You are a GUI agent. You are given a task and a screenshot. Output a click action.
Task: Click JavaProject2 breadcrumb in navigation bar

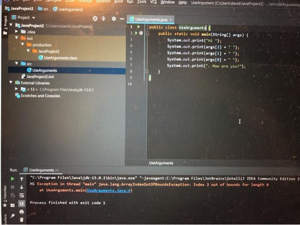click(x=19, y=9)
